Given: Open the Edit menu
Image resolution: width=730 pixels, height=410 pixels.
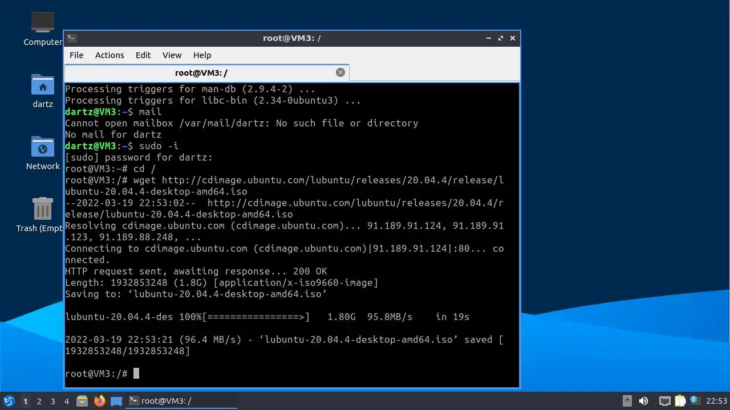Looking at the screenshot, I should (143, 55).
